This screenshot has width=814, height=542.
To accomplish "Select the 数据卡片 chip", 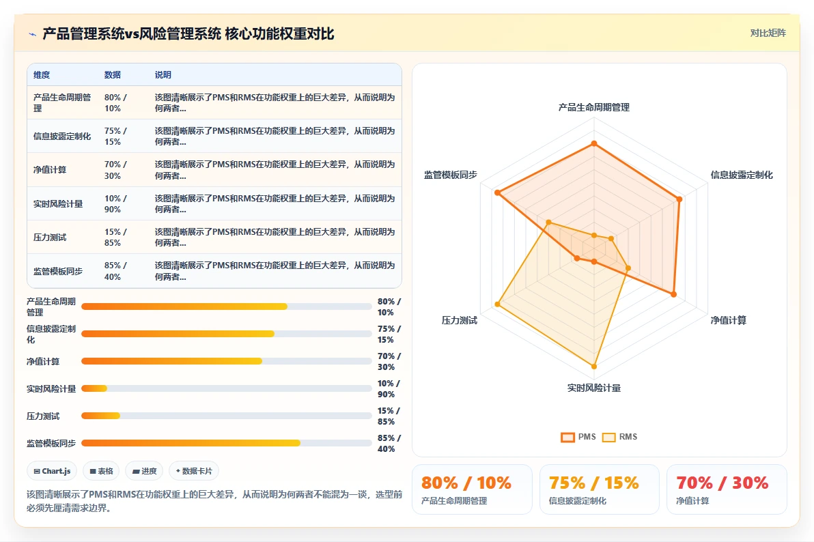I will pos(194,471).
